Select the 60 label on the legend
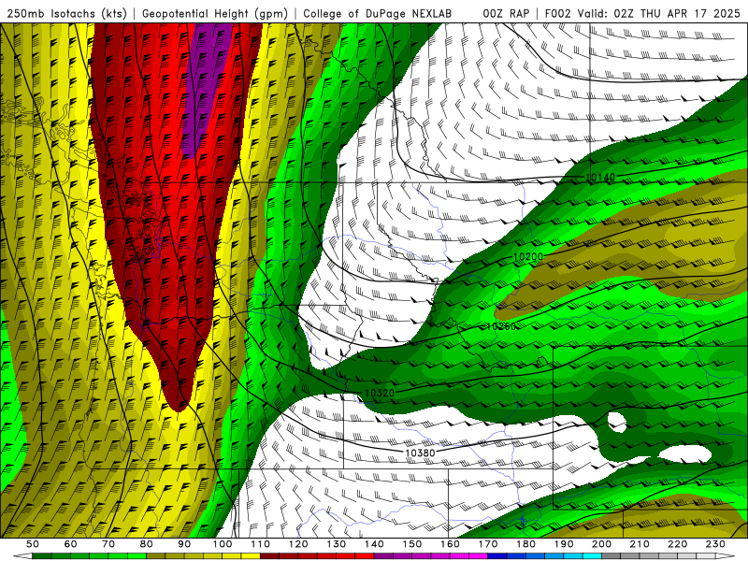The width and height of the screenshot is (748, 561). [71, 544]
